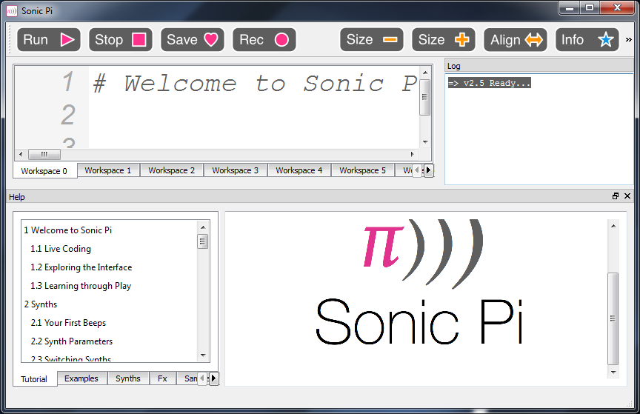640x414 pixels.
Task: Run the code with the Run button
Action: coord(49,39)
